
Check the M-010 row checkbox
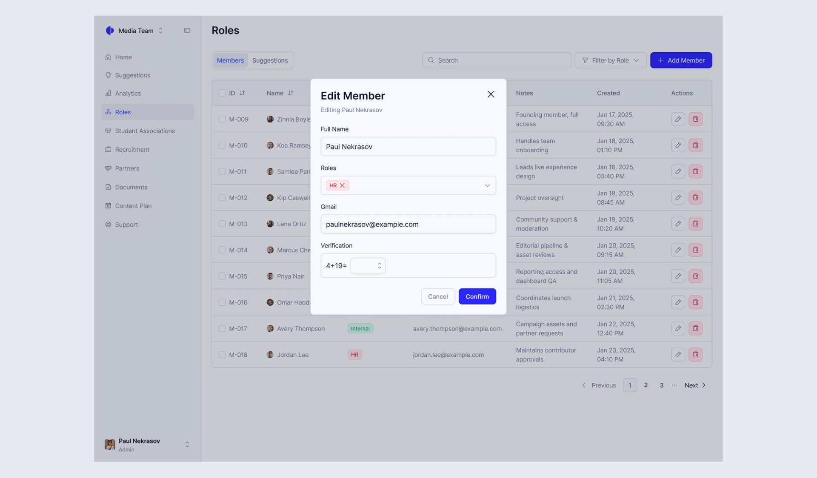click(x=222, y=145)
